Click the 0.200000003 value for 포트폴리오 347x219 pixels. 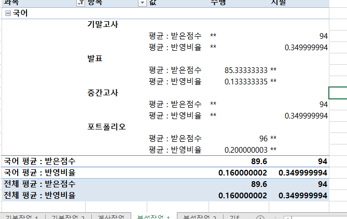[x=246, y=150]
